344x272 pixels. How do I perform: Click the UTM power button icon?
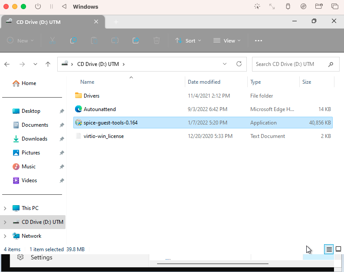tap(38, 7)
